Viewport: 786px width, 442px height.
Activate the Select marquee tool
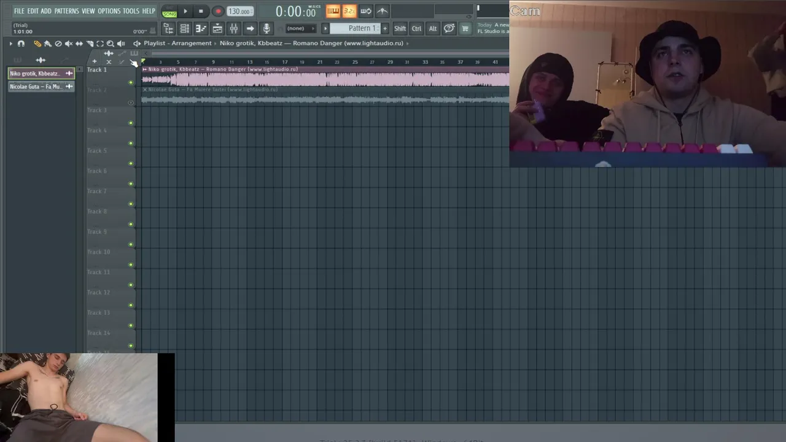(100, 44)
